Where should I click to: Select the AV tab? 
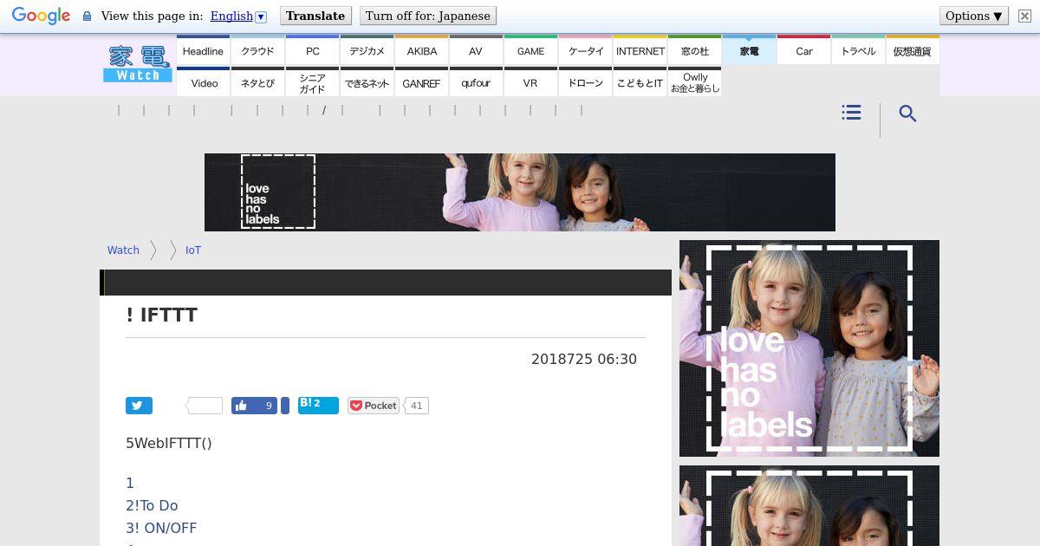click(x=476, y=50)
